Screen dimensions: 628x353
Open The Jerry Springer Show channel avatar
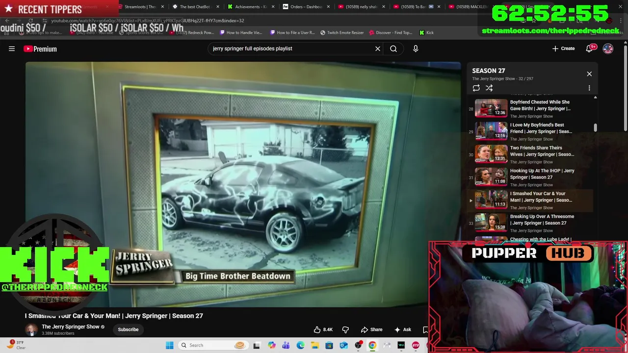click(x=31, y=329)
